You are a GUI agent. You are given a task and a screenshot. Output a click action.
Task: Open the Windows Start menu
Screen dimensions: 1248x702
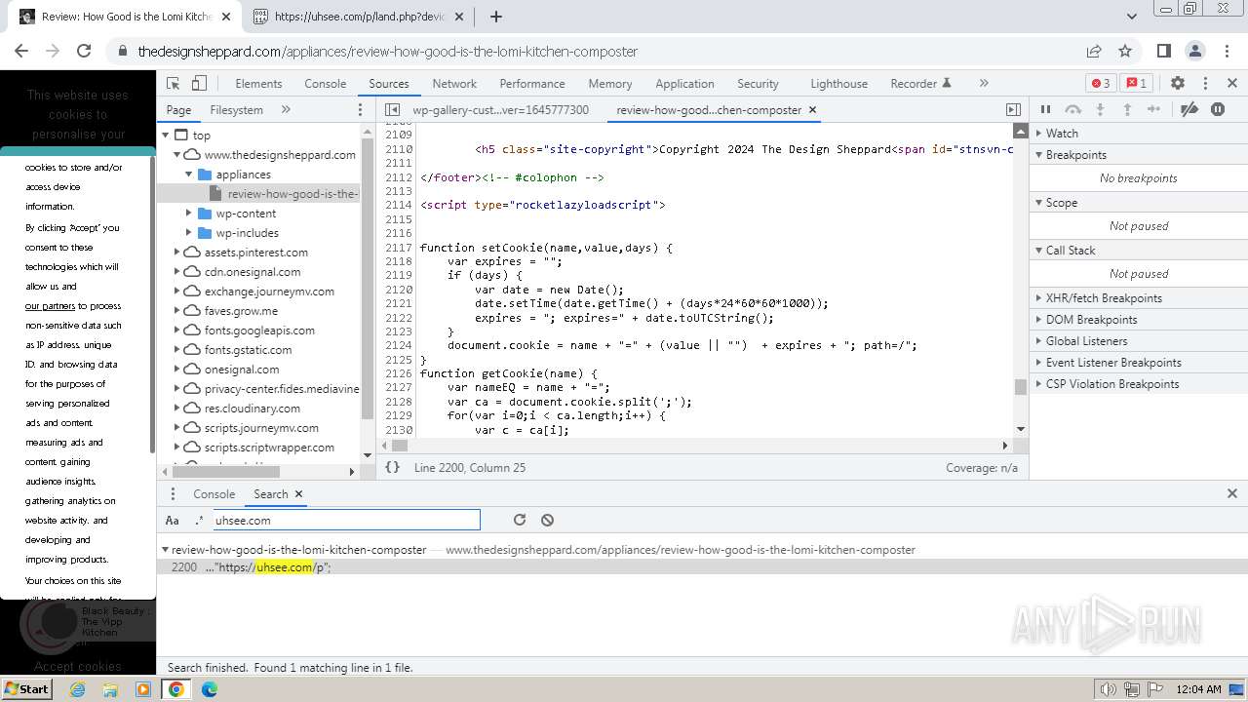(x=26, y=688)
